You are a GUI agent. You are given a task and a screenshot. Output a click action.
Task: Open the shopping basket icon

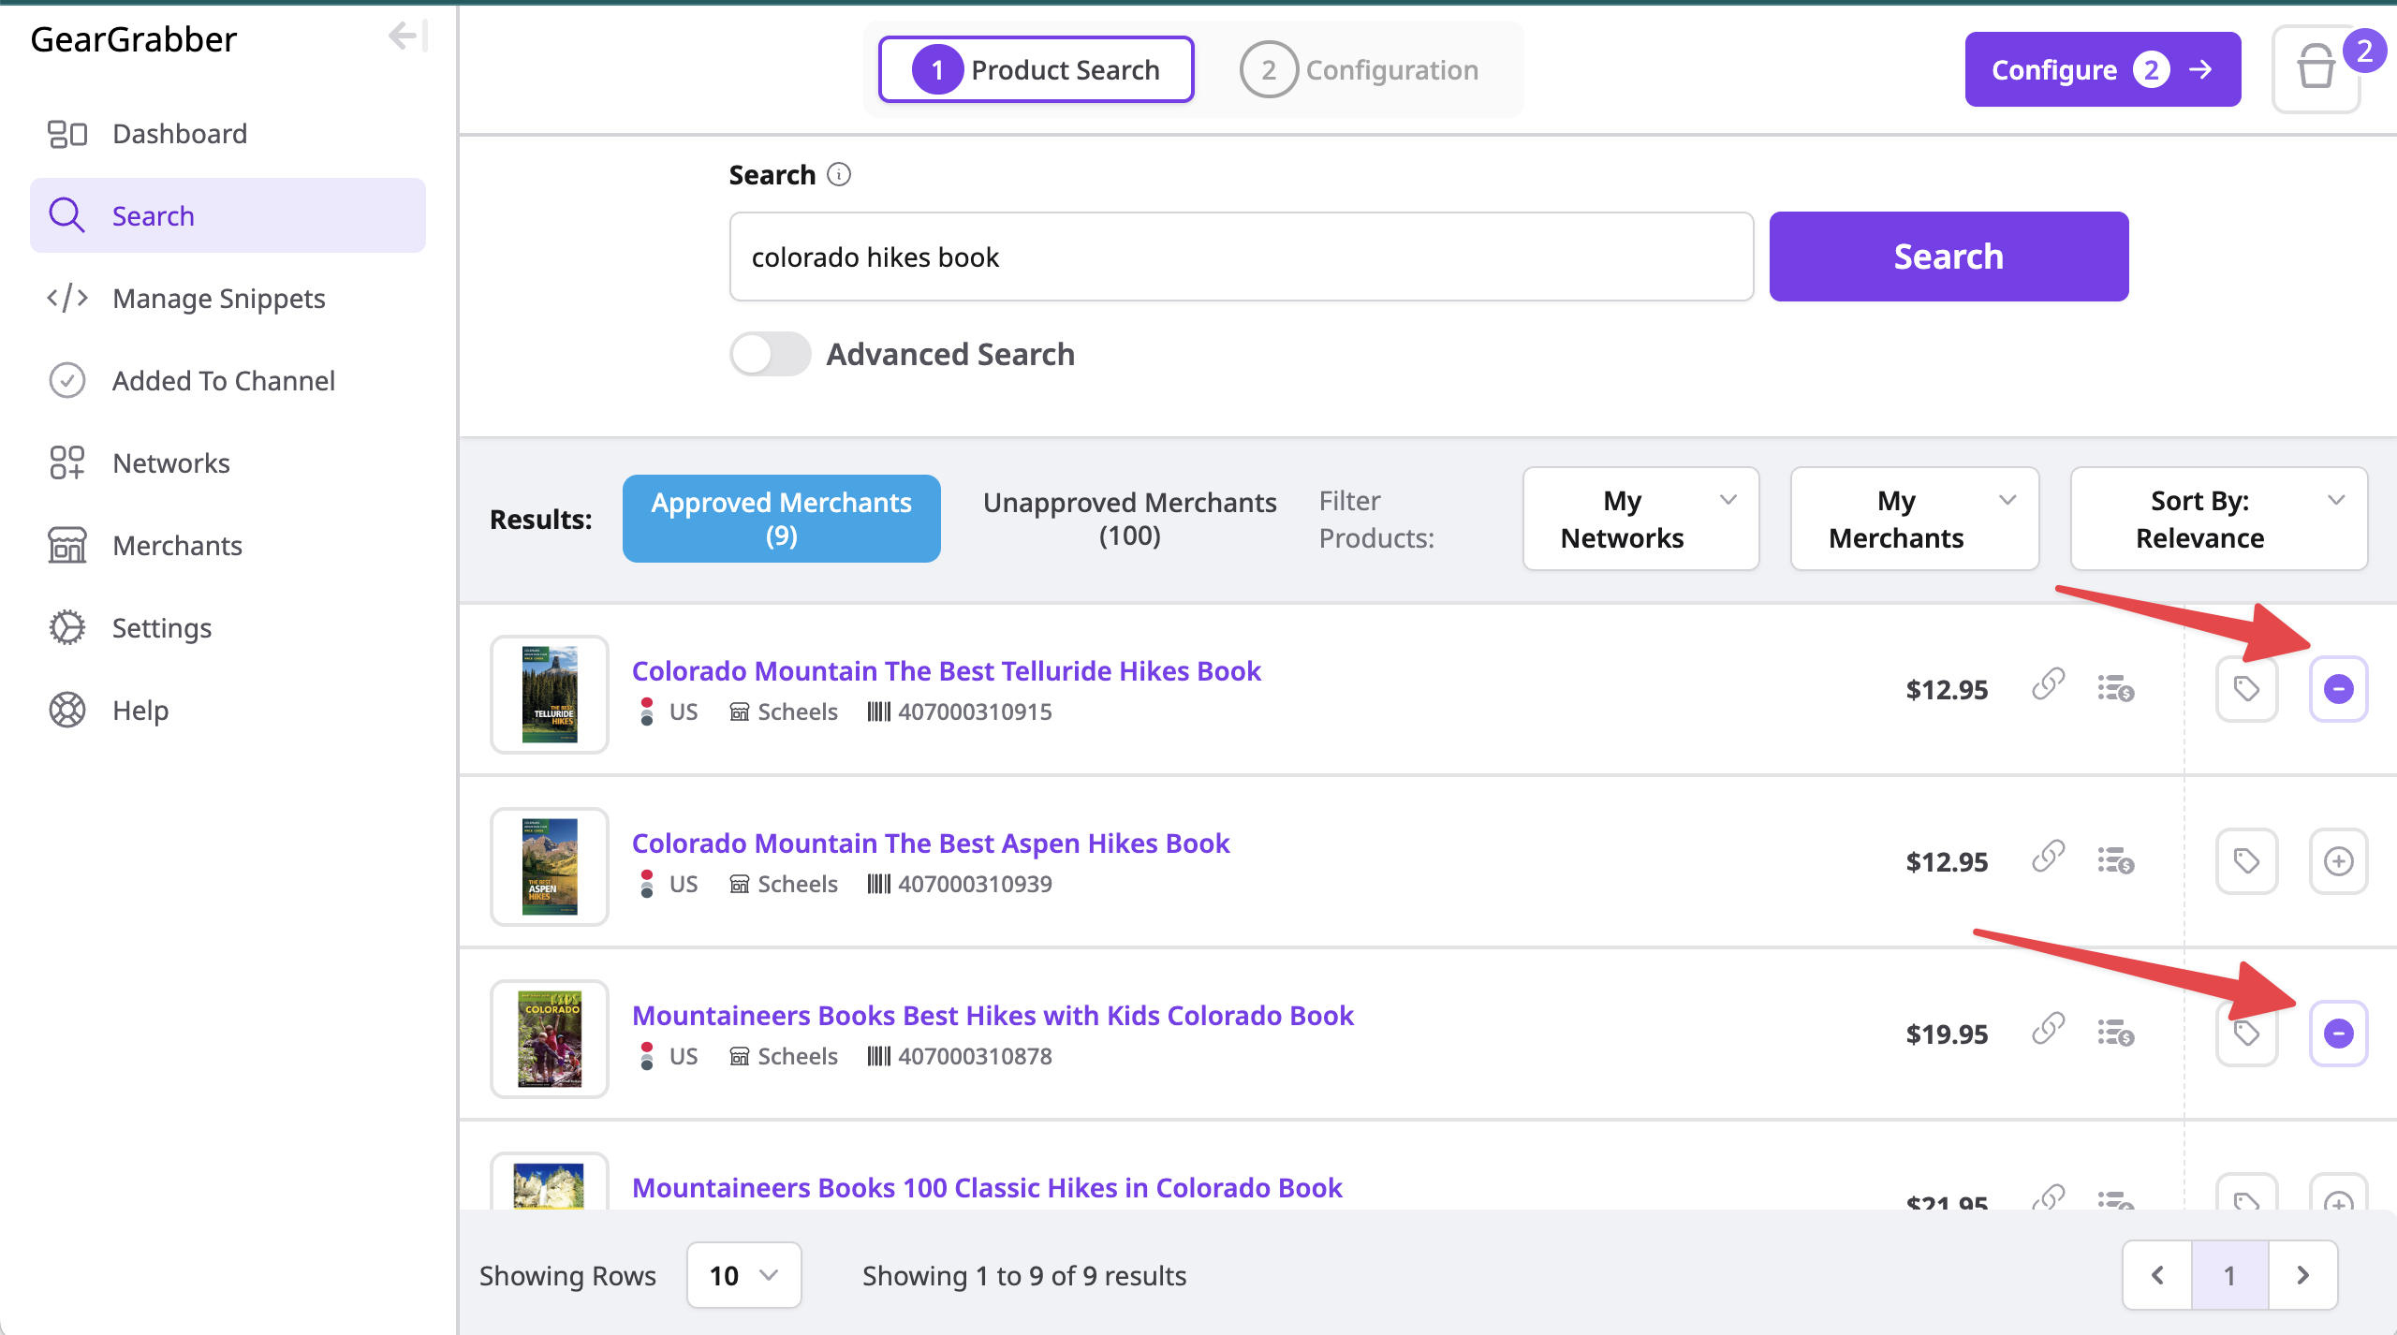[x=2316, y=69]
